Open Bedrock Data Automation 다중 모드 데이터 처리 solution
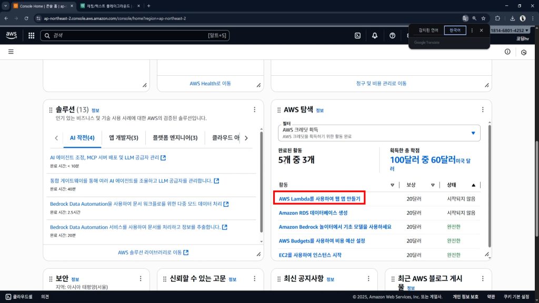The image size is (539, 303). pos(139,204)
